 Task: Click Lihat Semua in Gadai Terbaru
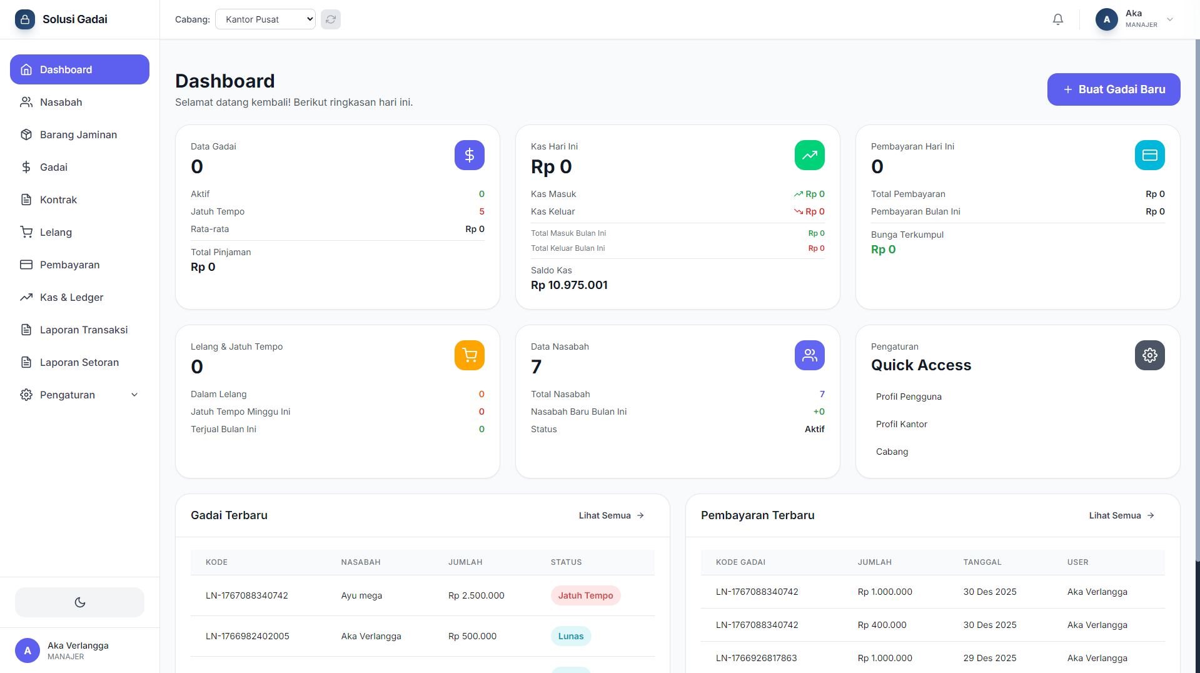[x=612, y=515]
